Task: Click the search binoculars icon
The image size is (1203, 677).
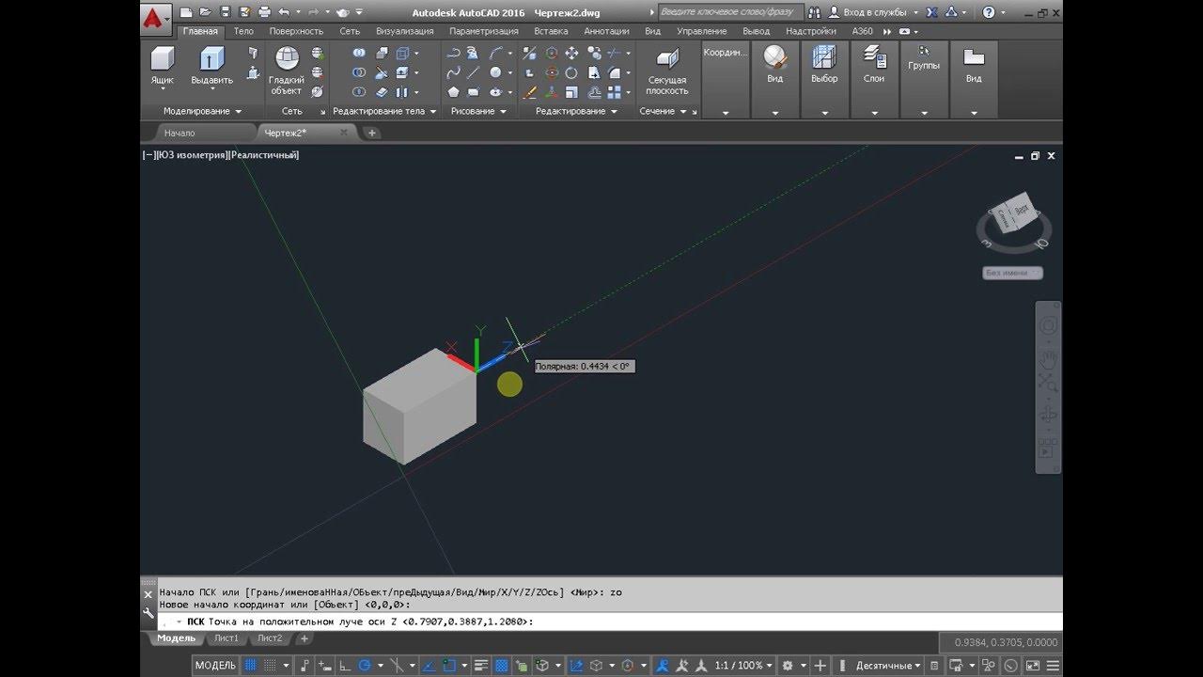Action: tap(814, 13)
